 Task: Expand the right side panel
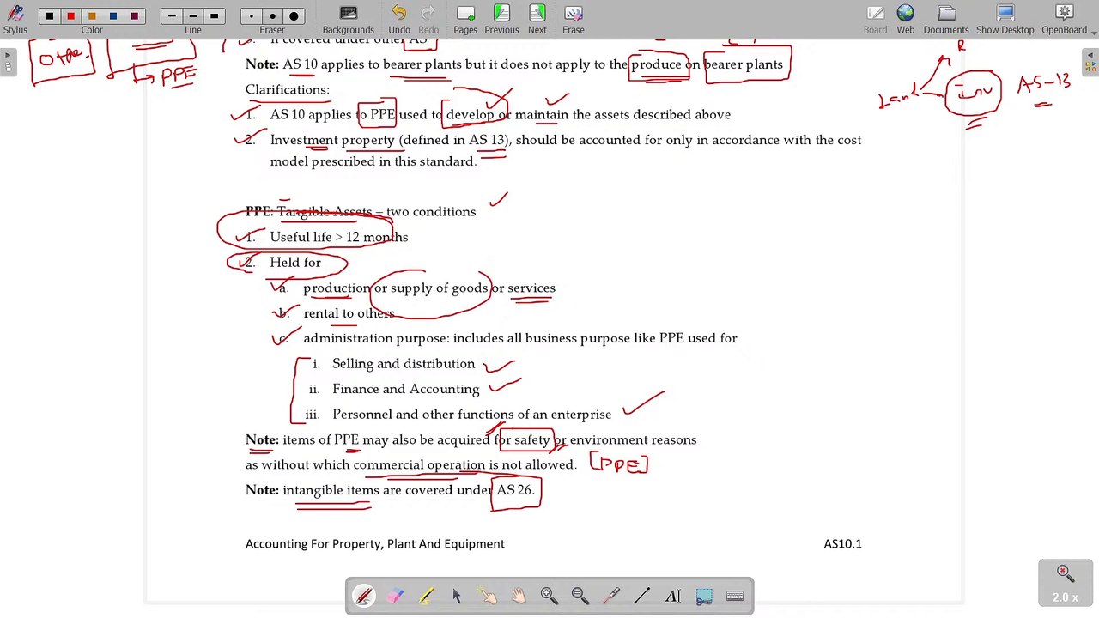[x=1091, y=64]
